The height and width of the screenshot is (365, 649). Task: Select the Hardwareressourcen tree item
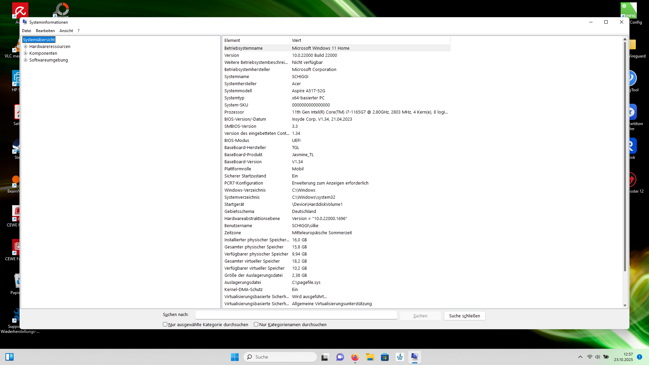(50, 47)
